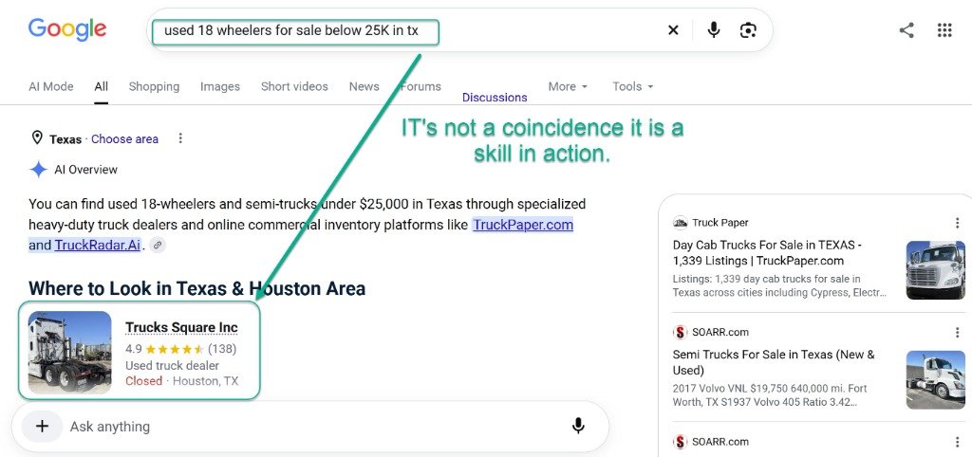This screenshot has width=972, height=457.
Task: Click the first SOARR.com favicon
Action: pyautogui.click(x=680, y=333)
